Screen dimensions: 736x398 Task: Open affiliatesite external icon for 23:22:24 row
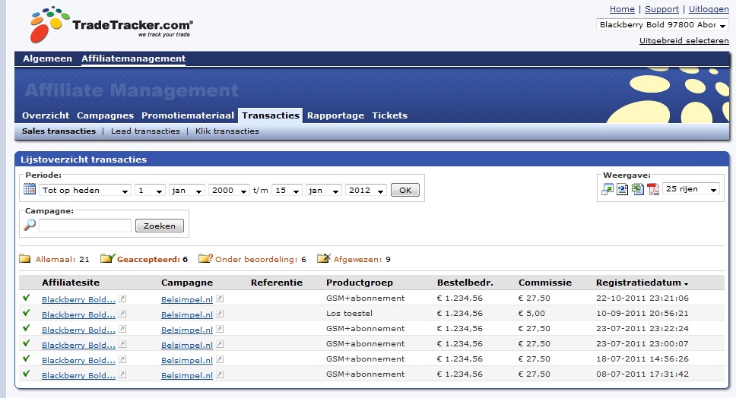pos(122,329)
